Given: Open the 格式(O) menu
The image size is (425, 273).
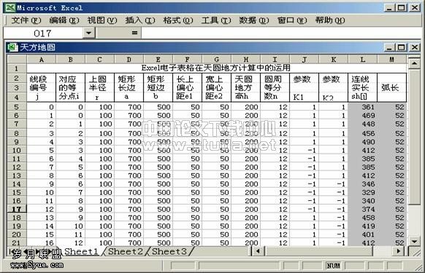Looking at the screenshot, I should coord(178,20).
